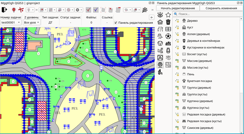Expand toolbar overflow chevrons after grey lightbulb

[x=37, y=10]
